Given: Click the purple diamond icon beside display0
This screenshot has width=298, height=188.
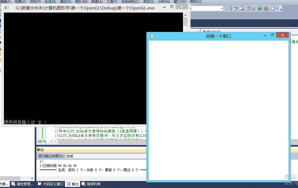Looking at the screenshot, I should (x=204, y=31).
